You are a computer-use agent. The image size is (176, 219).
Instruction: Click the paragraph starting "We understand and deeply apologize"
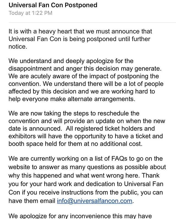coord(85,80)
